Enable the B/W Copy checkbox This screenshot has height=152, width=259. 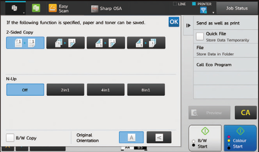point(10,138)
